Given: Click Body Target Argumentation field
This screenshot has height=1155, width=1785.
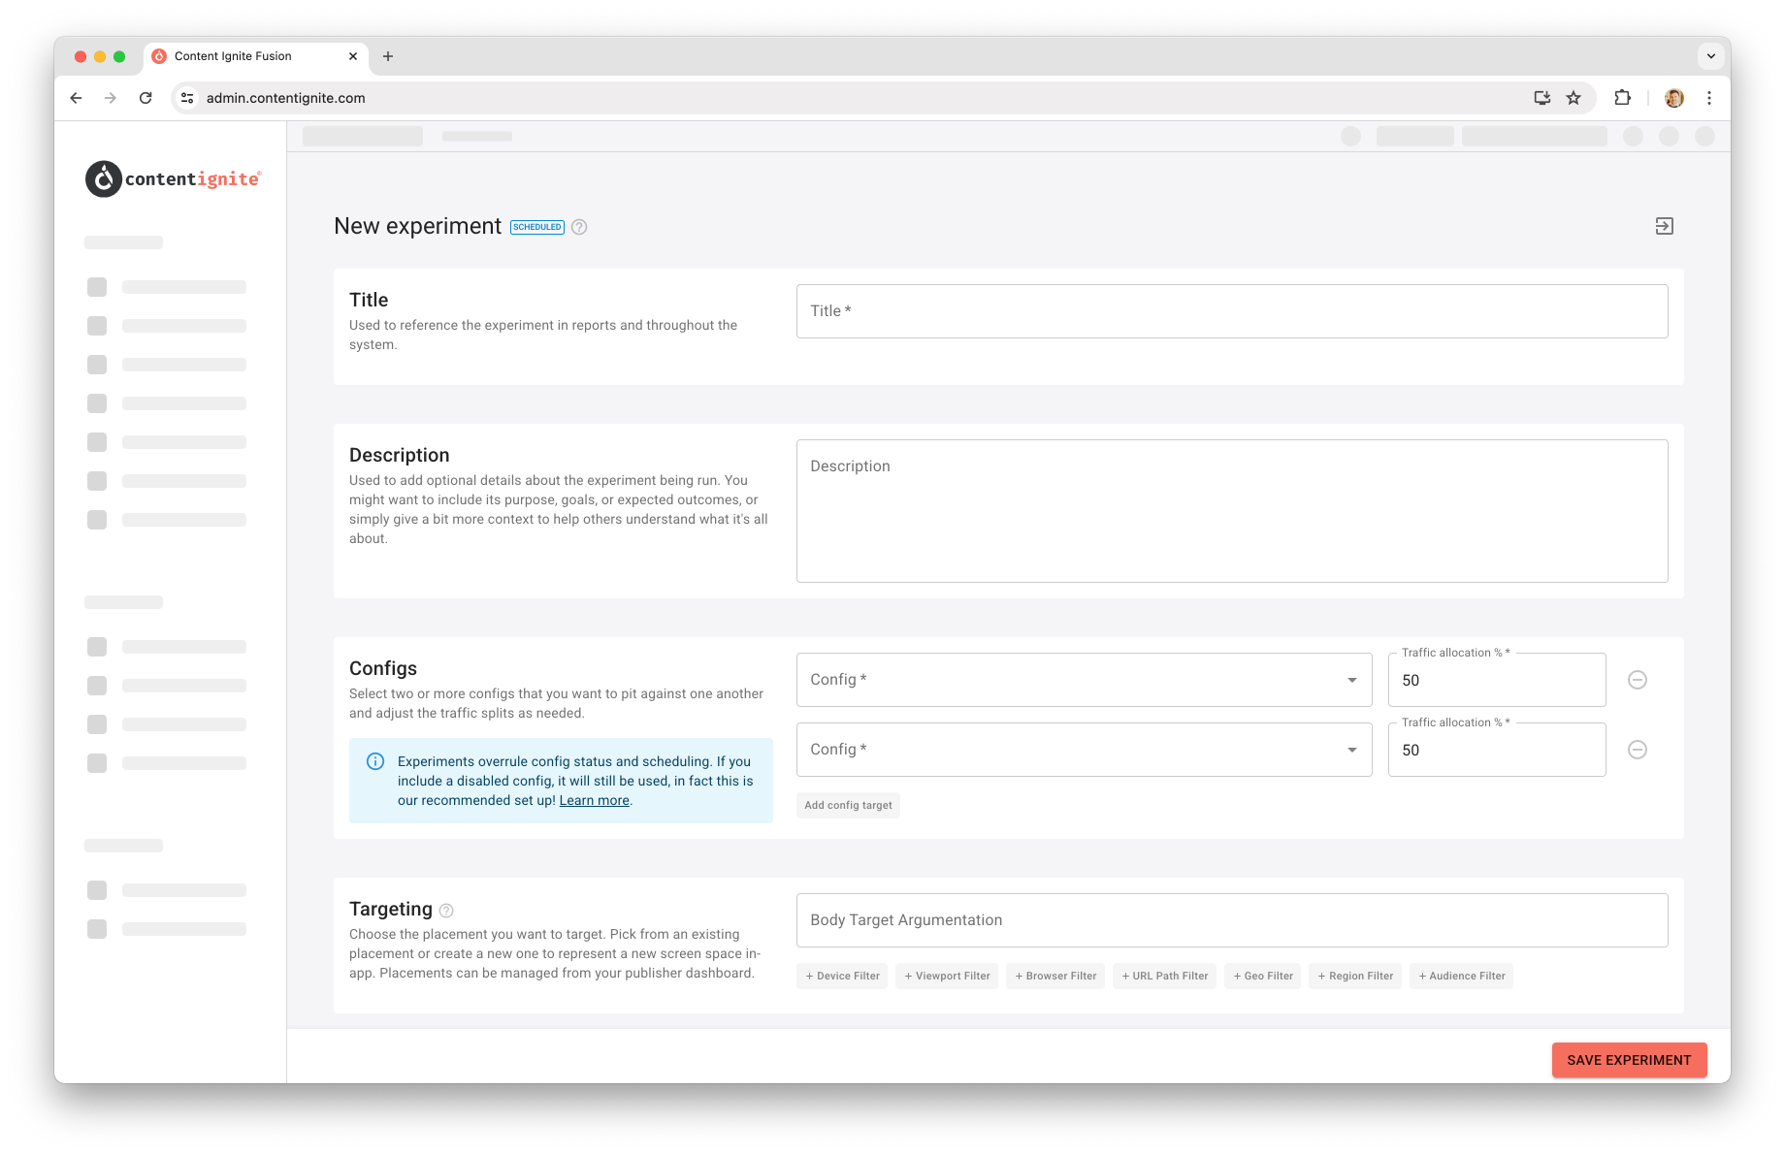Looking at the screenshot, I should pyautogui.click(x=1232, y=920).
